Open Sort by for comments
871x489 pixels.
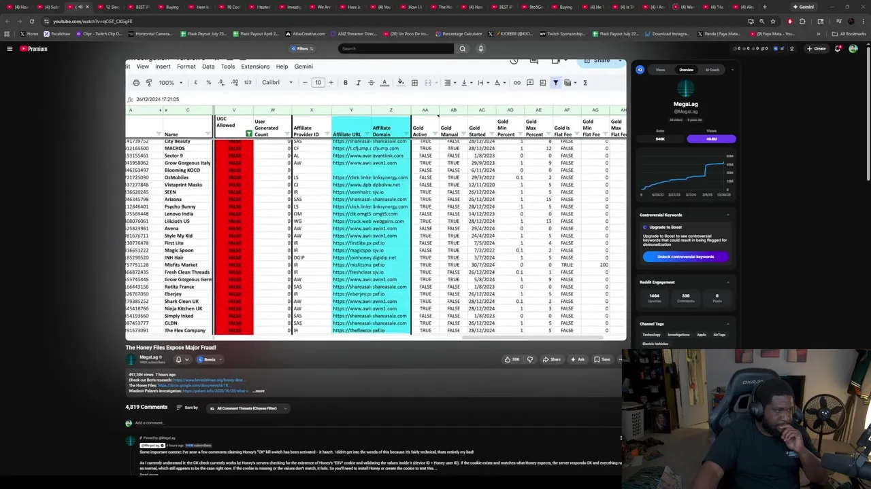pyautogui.click(x=187, y=407)
